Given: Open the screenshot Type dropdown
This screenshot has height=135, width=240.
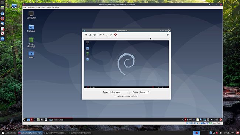Looking at the screenshot, I should coord(119,92).
